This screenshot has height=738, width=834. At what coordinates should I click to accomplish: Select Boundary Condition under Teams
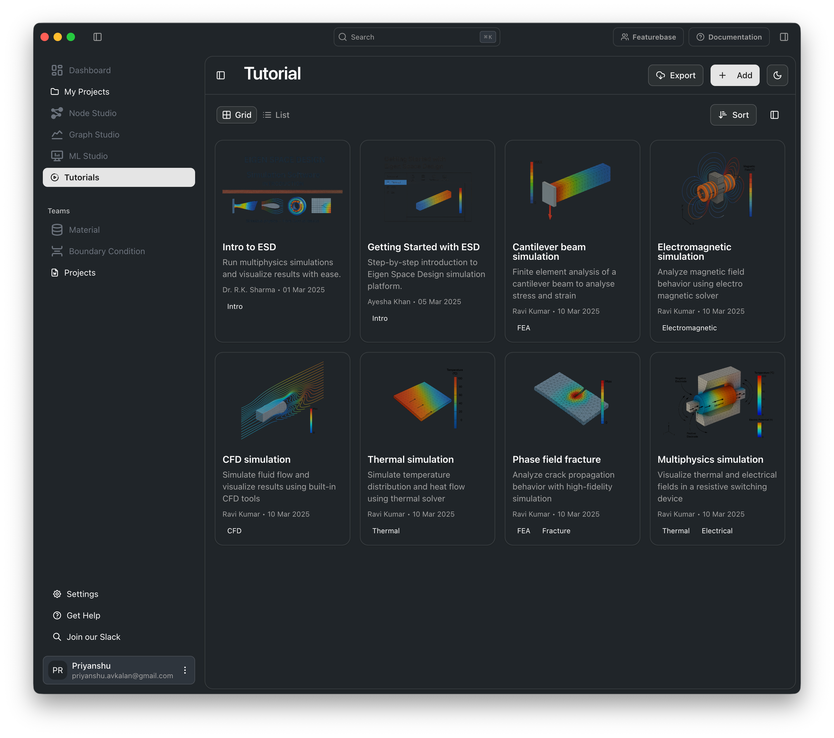point(119,251)
